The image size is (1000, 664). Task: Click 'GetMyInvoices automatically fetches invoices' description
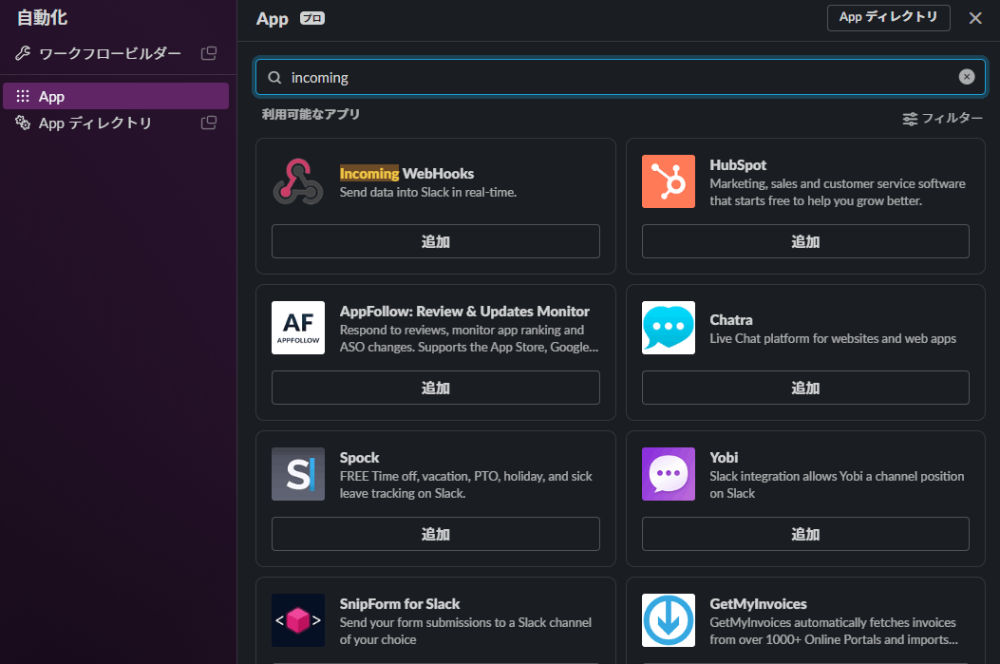click(834, 631)
